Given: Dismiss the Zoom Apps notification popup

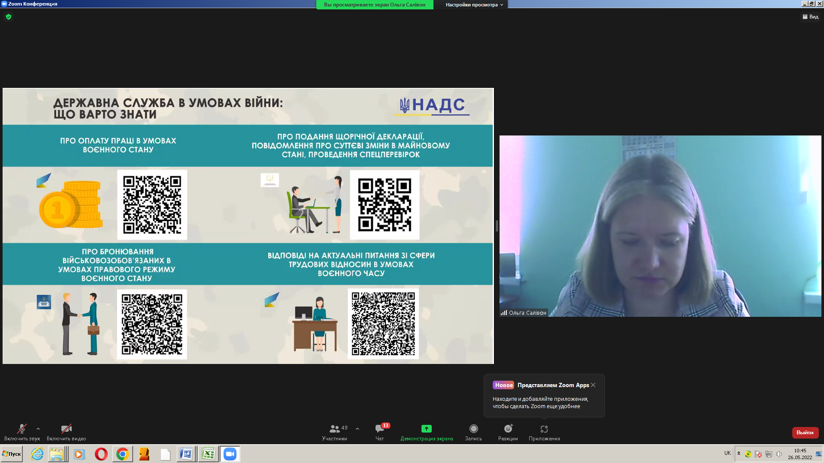Looking at the screenshot, I should [x=593, y=385].
